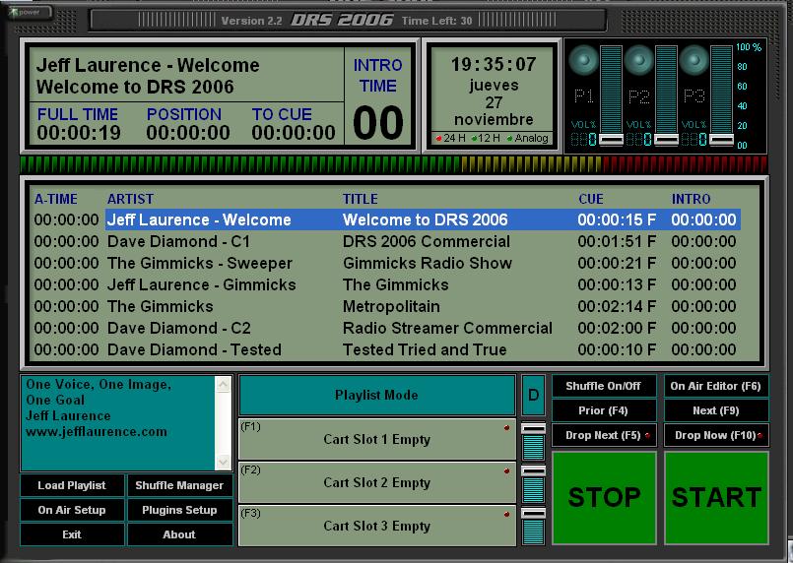Viewport: 793px width, 563px height.
Task: Open On Air Setup
Action: (72, 510)
